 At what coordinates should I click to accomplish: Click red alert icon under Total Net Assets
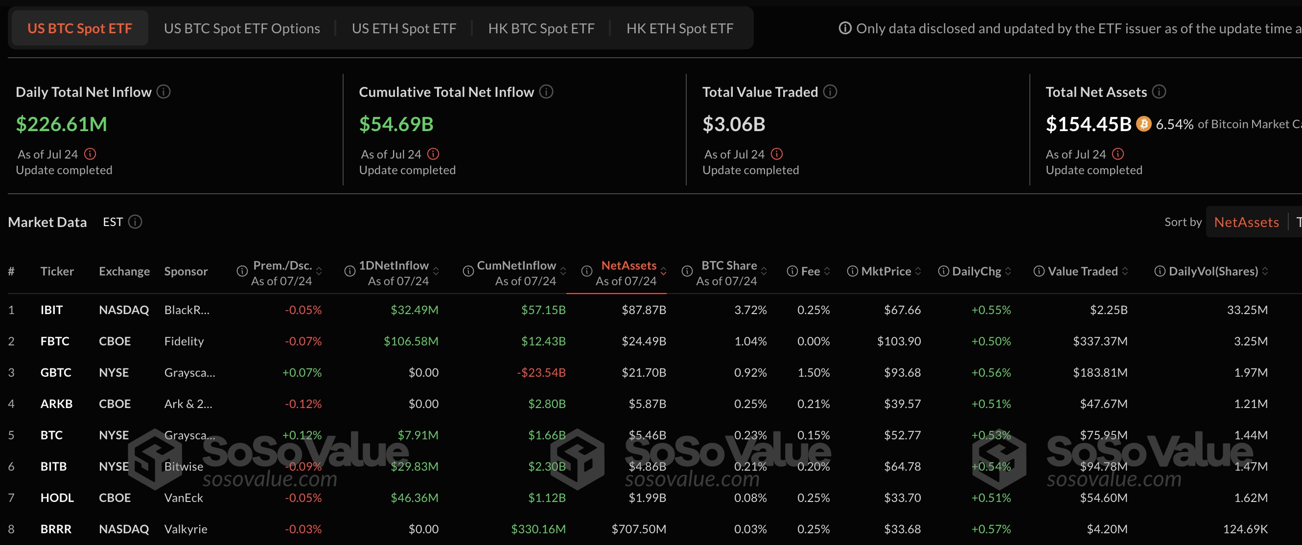pyautogui.click(x=1118, y=154)
